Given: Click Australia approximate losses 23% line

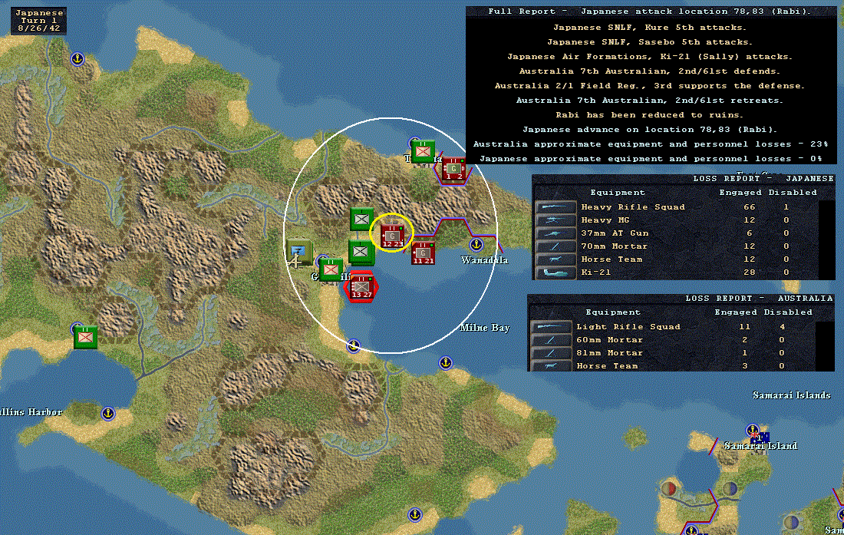Looking at the screenshot, I should [x=651, y=144].
